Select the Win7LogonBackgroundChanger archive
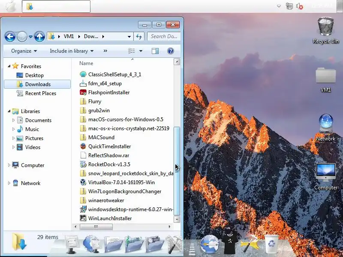The width and height of the screenshot is (343, 257). (x=124, y=191)
